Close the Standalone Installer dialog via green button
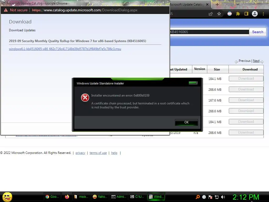 point(193,83)
